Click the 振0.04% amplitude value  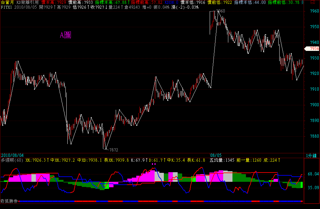pos(161,7)
